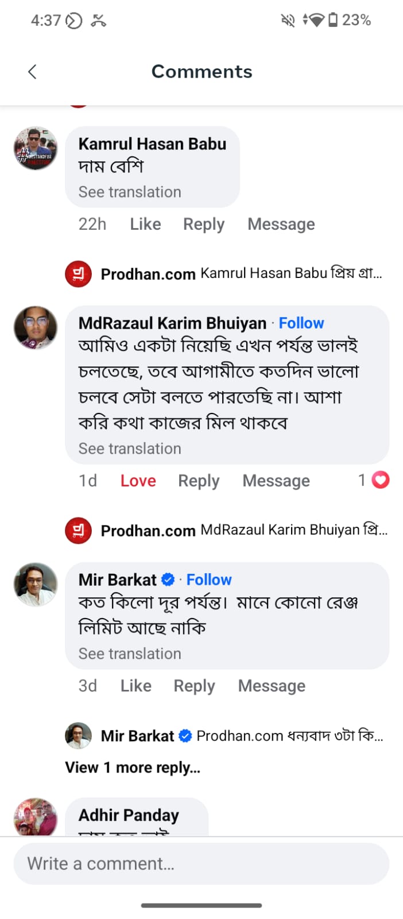The width and height of the screenshot is (403, 919).
Task: Tap Mir Barkat's verified badge in comment
Action: pyautogui.click(x=168, y=580)
